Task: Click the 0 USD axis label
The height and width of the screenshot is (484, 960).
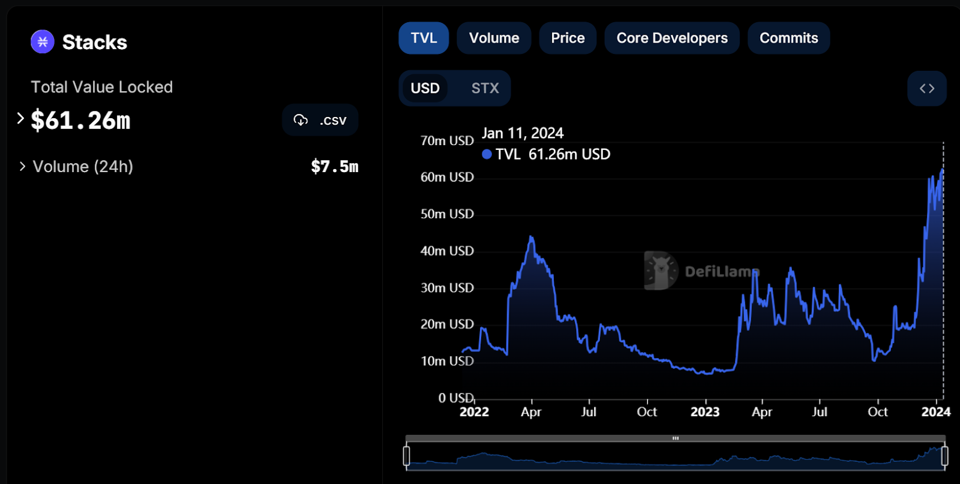Action: [x=457, y=398]
